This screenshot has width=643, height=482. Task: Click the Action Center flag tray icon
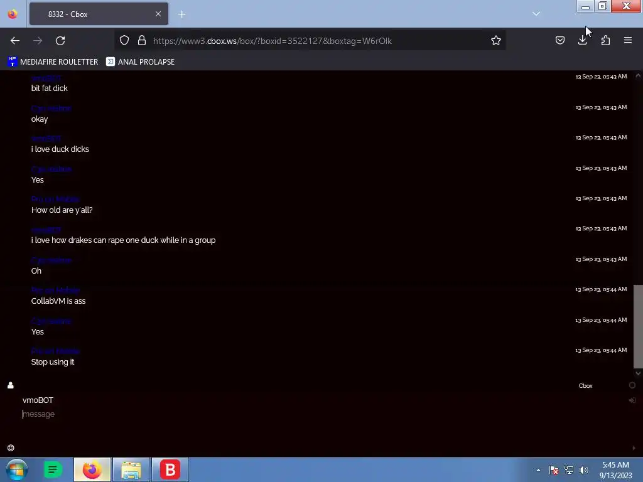pyautogui.click(x=554, y=470)
